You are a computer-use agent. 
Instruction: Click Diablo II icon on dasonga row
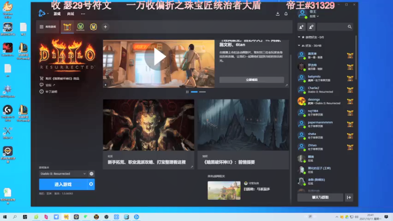[x=350, y=102]
